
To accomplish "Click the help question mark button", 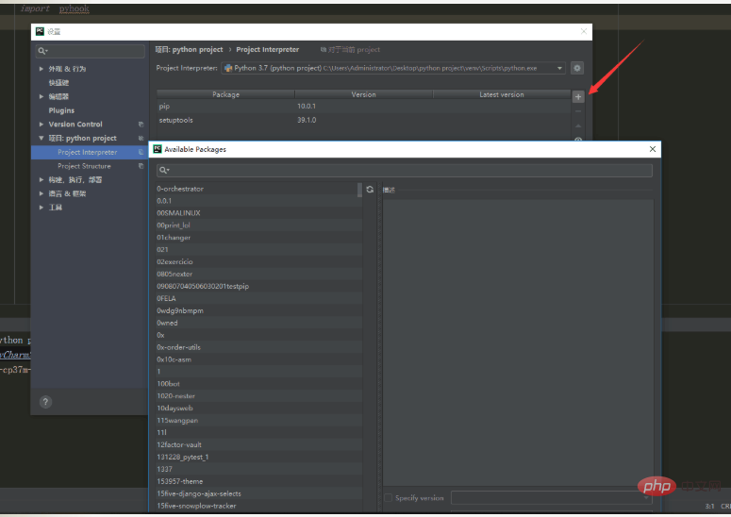I will click(x=45, y=402).
